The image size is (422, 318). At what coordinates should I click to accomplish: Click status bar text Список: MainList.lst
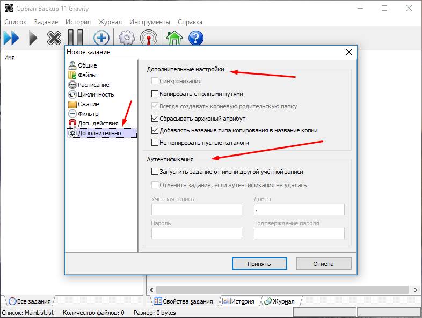click(28, 313)
